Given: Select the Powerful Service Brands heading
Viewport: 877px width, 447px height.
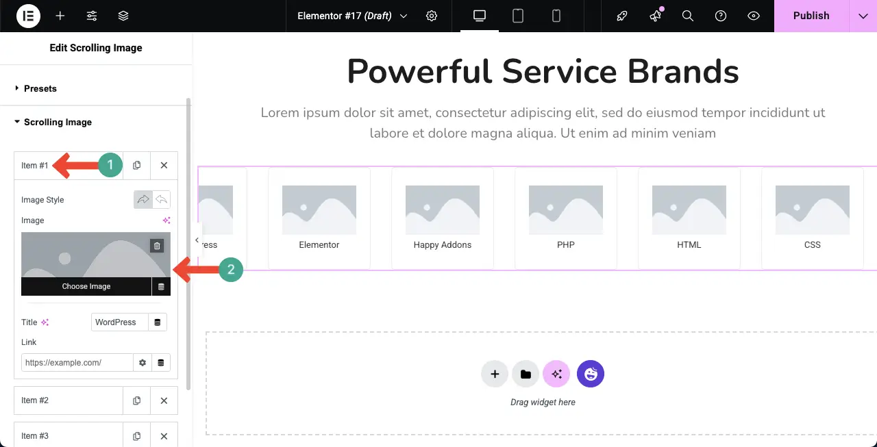Looking at the screenshot, I should (x=543, y=71).
